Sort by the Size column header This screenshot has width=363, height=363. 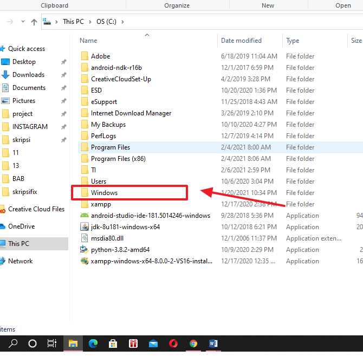pyautogui.click(x=356, y=41)
